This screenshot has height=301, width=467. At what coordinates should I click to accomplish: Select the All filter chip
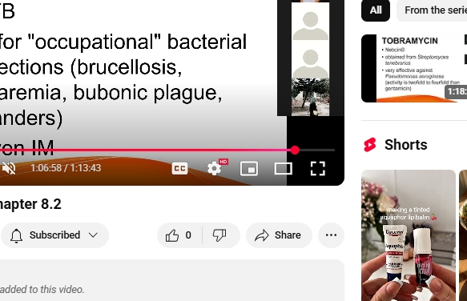click(x=376, y=10)
